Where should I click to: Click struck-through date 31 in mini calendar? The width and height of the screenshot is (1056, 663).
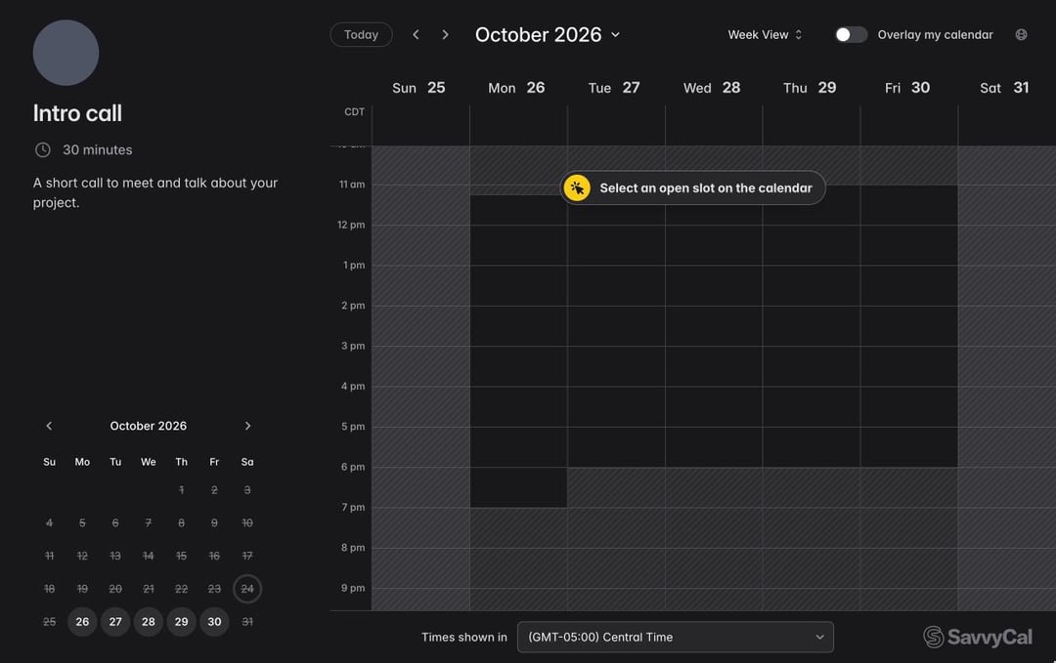coord(247,621)
